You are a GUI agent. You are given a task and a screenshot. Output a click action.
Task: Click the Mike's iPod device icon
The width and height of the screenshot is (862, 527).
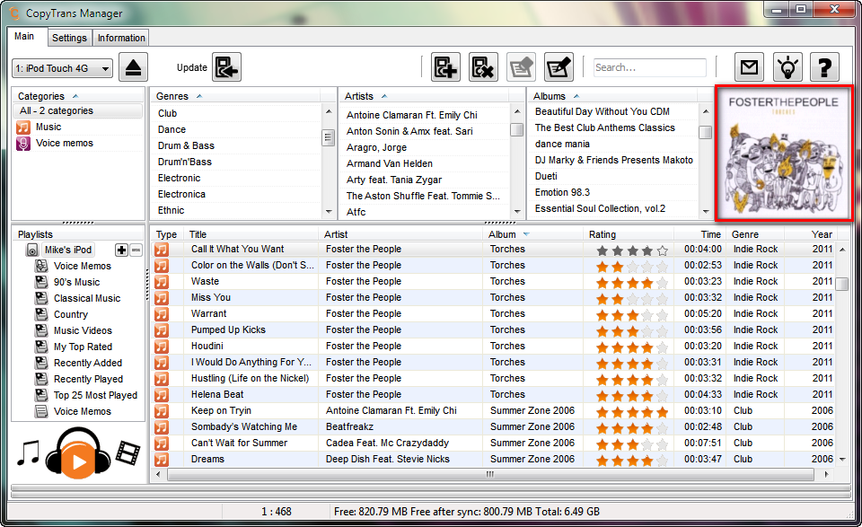point(32,250)
